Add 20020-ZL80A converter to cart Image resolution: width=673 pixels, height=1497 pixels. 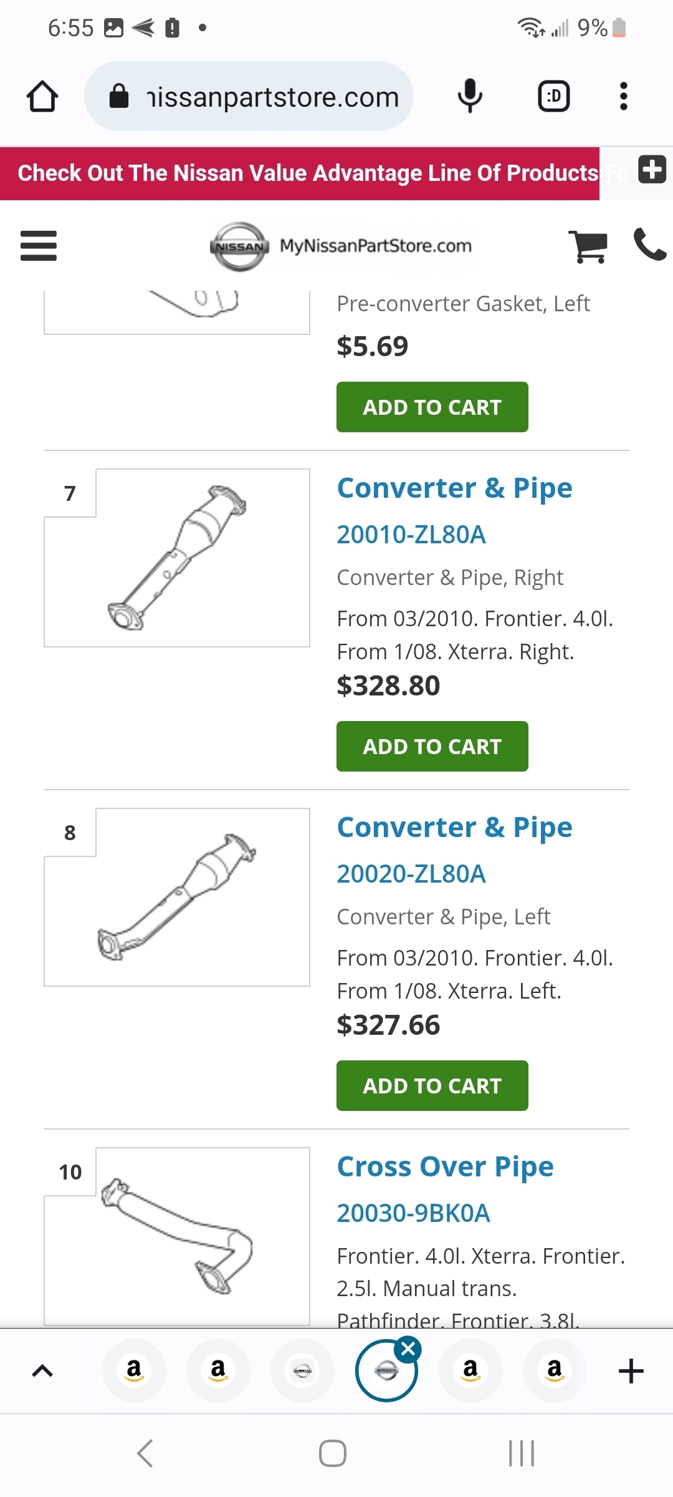coord(432,1086)
